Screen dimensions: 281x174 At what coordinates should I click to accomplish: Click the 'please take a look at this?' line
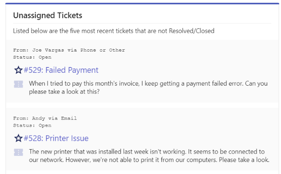[64, 91]
